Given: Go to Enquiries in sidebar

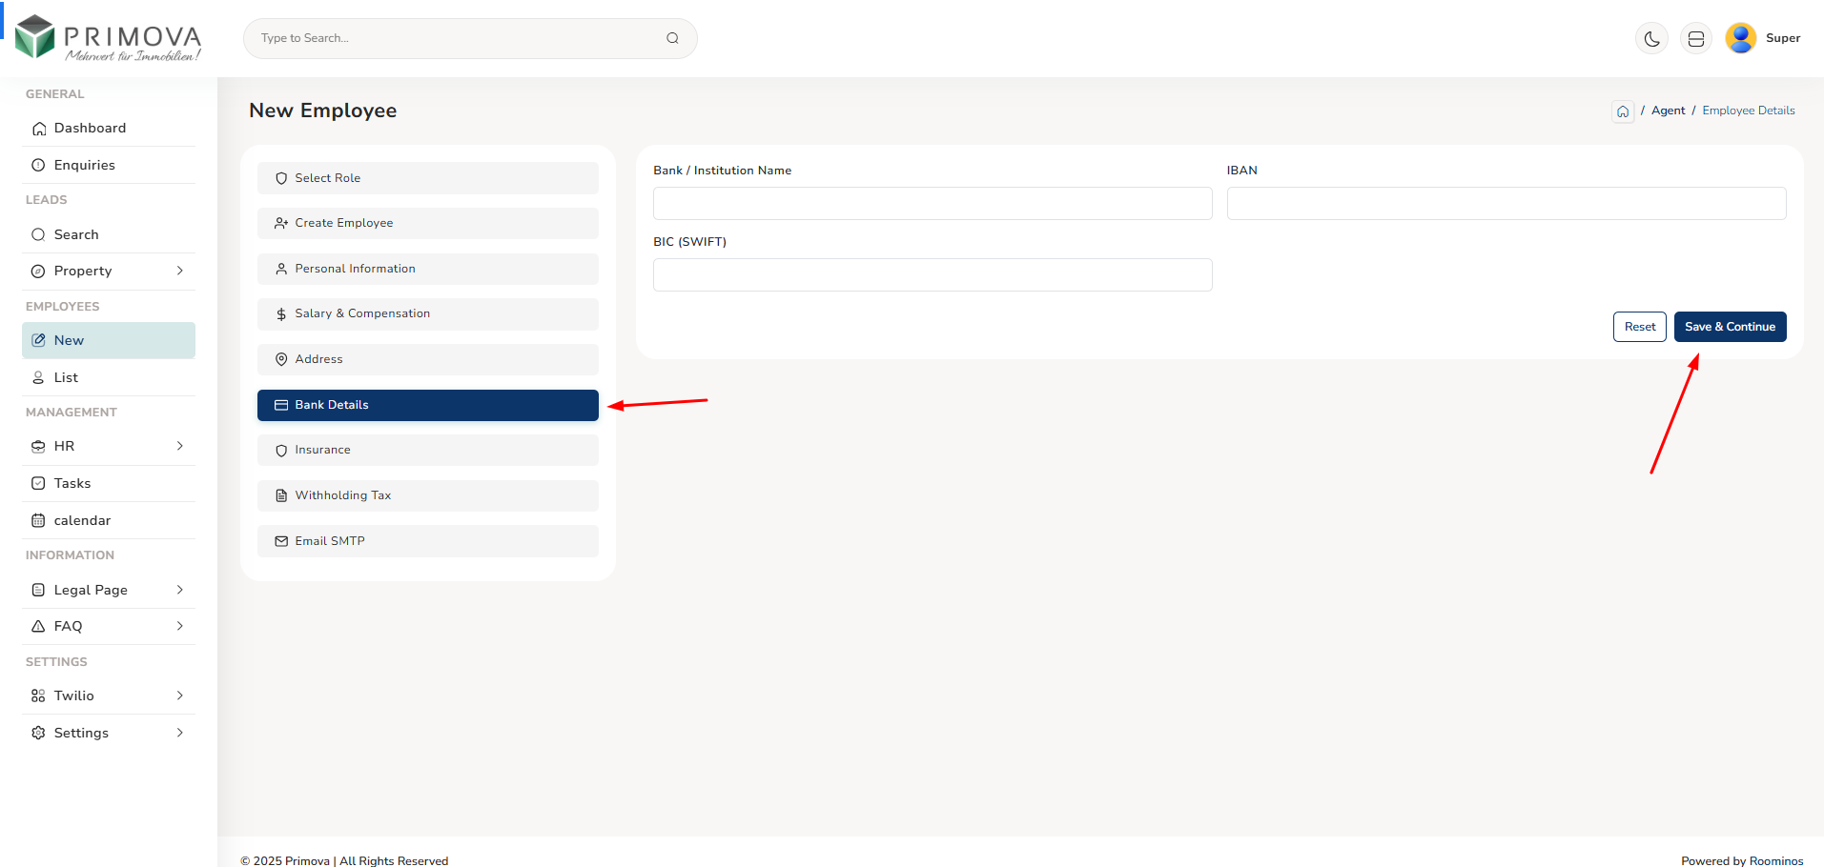Looking at the screenshot, I should click(84, 165).
